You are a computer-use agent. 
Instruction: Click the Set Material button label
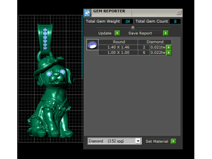coord(157,141)
